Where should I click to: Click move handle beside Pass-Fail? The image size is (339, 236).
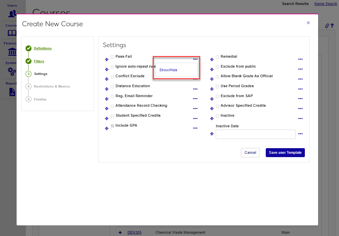click(107, 60)
